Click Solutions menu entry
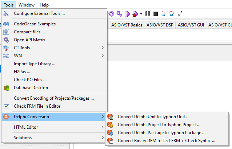Screen dimensions: 232x149 (x=54, y=138)
